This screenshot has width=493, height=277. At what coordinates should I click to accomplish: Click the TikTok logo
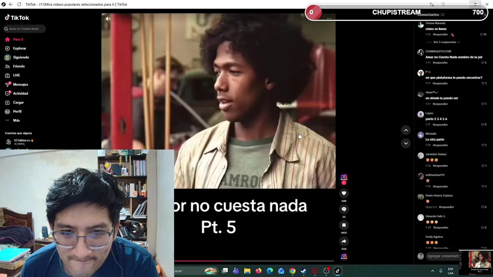tap(17, 18)
